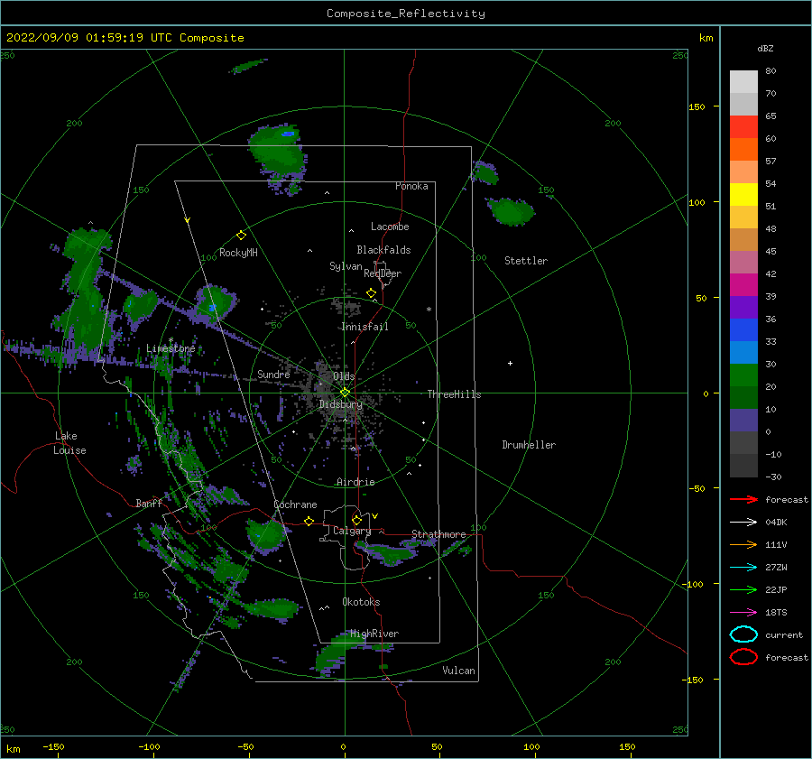Click the yellow radar-center diamond near Didsbury
The height and width of the screenshot is (759, 812).
(345, 393)
